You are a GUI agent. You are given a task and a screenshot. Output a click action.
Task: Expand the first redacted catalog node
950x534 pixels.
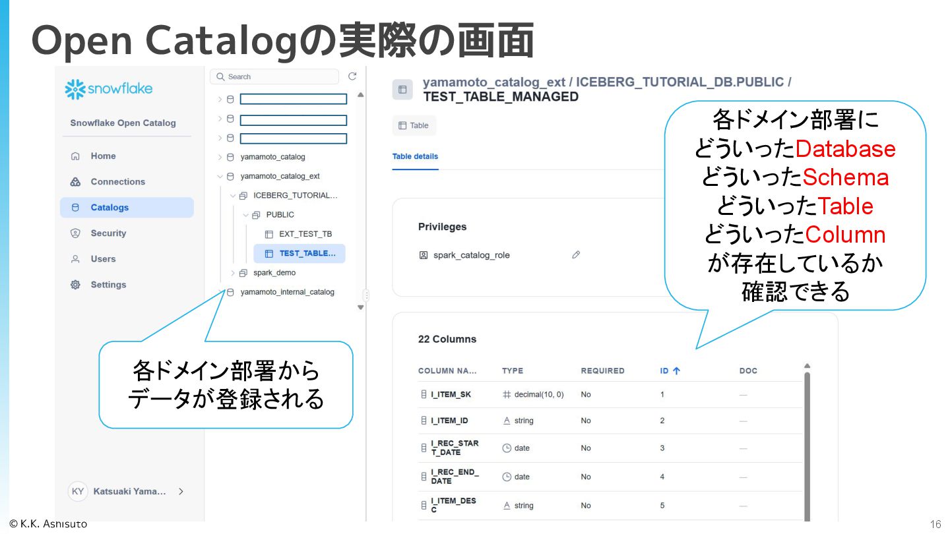click(x=220, y=100)
